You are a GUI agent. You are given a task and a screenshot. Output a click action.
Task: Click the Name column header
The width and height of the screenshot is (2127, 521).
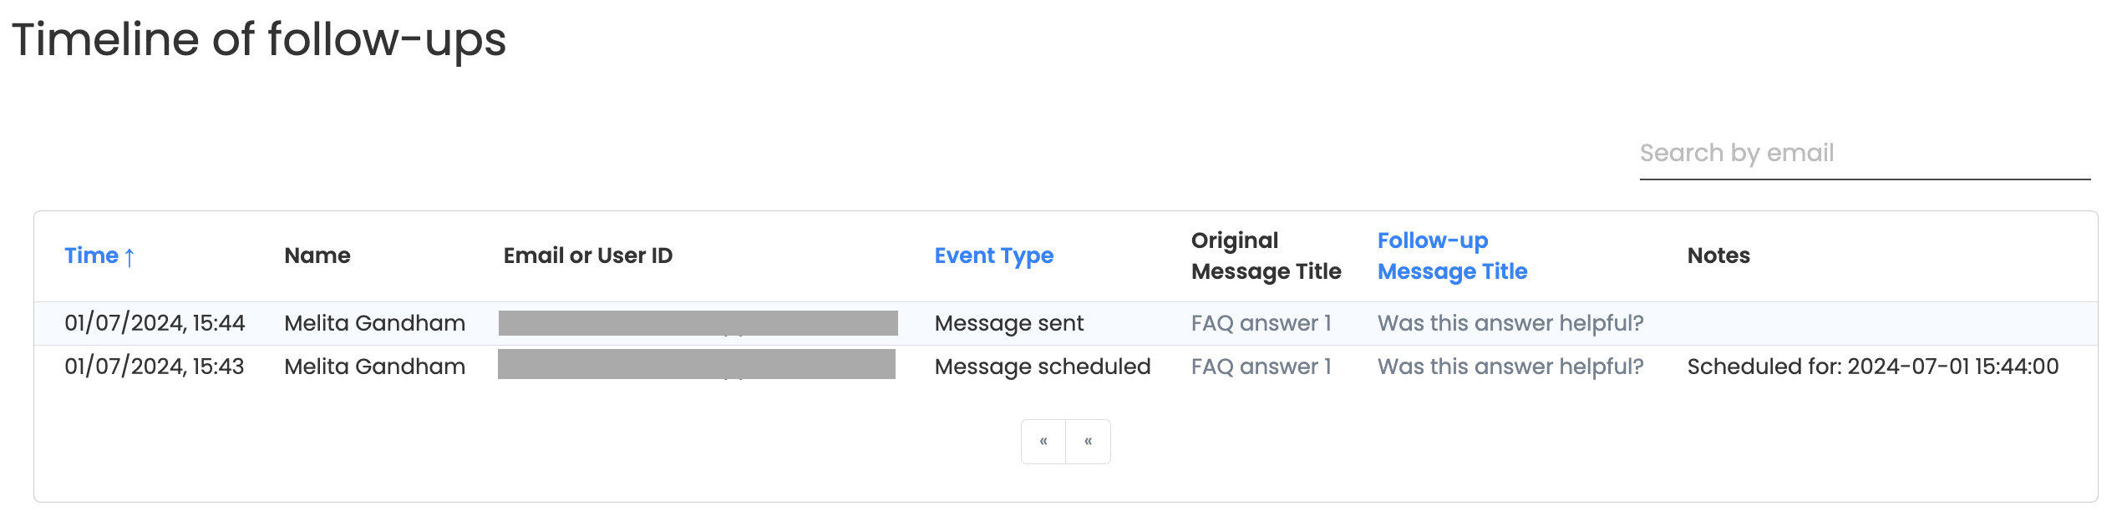tap(317, 255)
